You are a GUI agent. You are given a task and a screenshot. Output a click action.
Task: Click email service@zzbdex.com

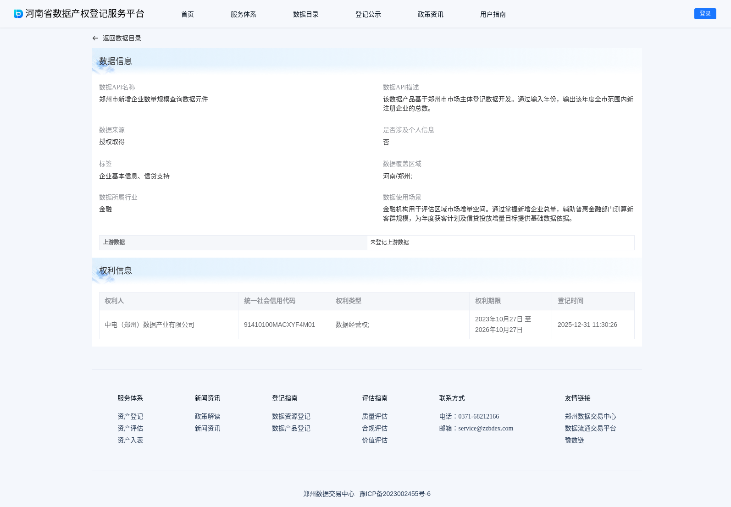tap(486, 428)
